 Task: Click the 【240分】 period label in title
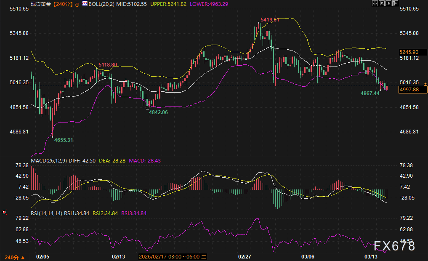tap(63, 4)
